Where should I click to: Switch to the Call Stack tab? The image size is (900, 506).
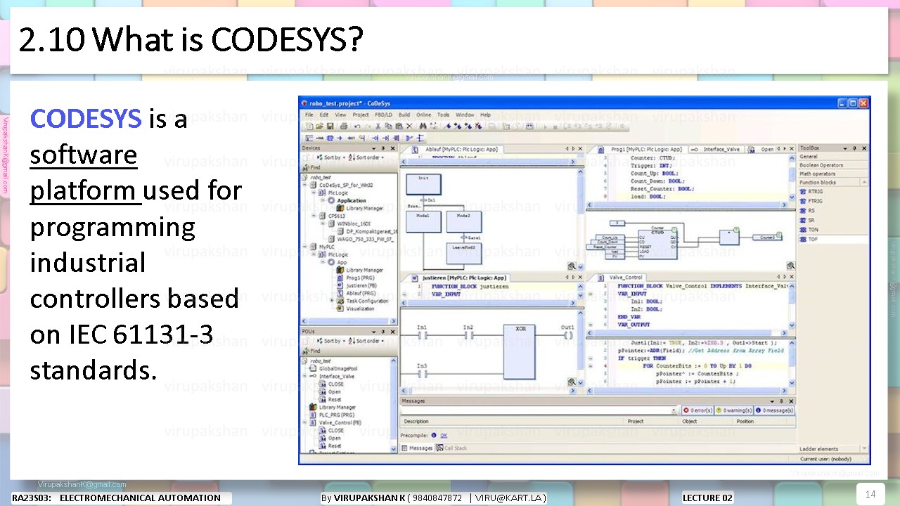coord(451,448)
